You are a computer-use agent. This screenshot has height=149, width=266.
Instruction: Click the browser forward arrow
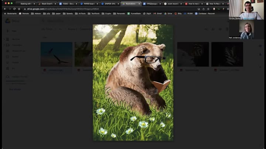(x=10, y=9)
